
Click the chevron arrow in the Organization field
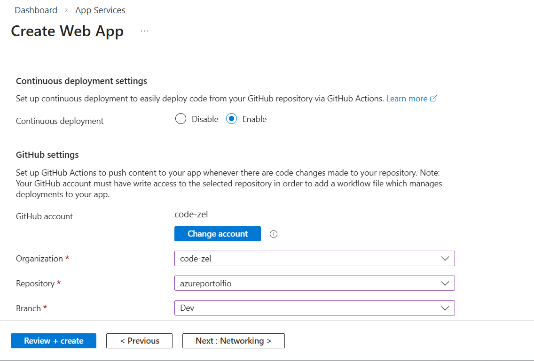445,259
